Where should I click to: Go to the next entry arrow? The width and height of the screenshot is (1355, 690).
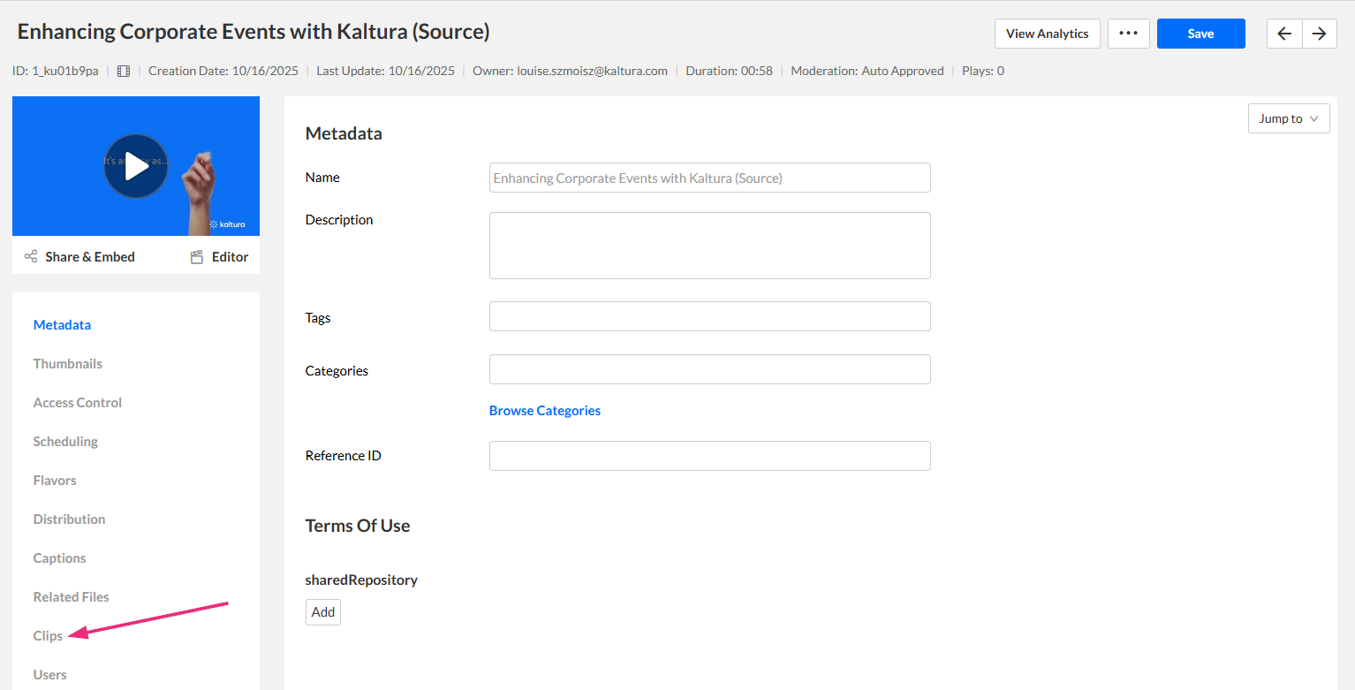(1319, 34)
